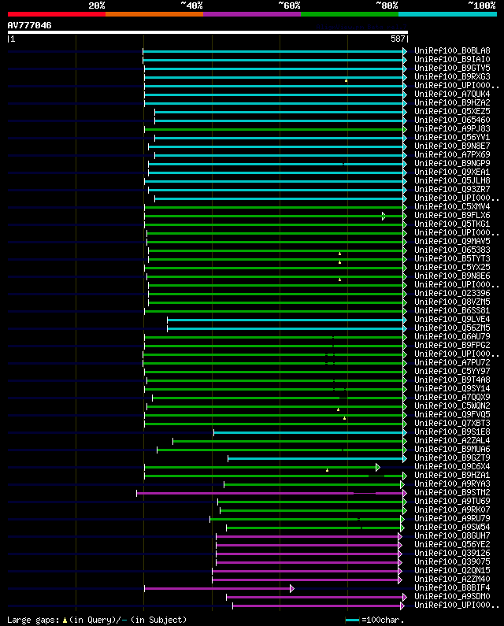Click the UniRef100_B9FLX6 label
This screenshot has width=504, height=626.
coord(452,216)
